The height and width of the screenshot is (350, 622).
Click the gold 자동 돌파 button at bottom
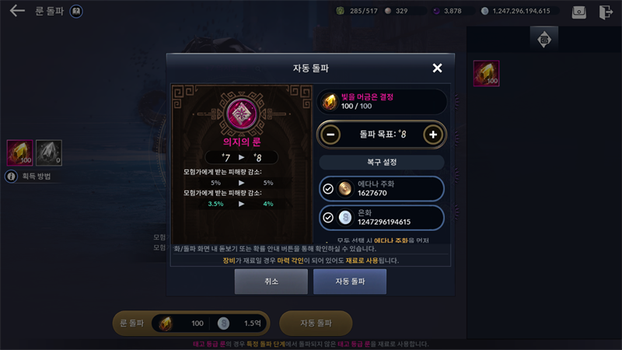click(x=316, y=323)
